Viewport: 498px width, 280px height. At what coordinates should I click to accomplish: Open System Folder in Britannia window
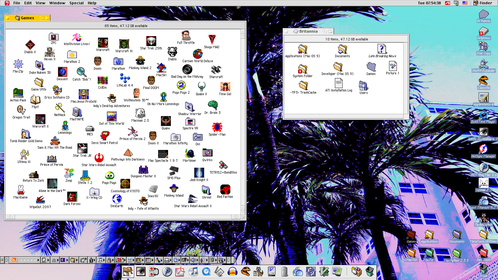click(303, 69)
